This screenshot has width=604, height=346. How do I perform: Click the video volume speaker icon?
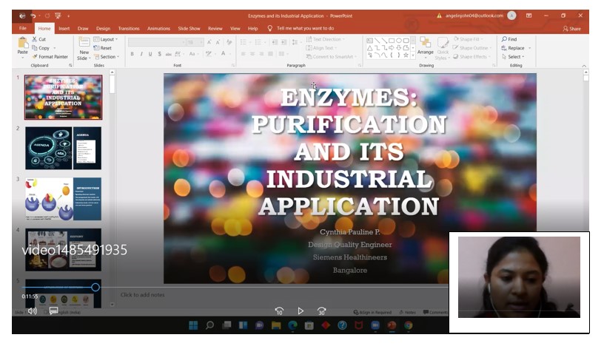click(x=33, y=311)
